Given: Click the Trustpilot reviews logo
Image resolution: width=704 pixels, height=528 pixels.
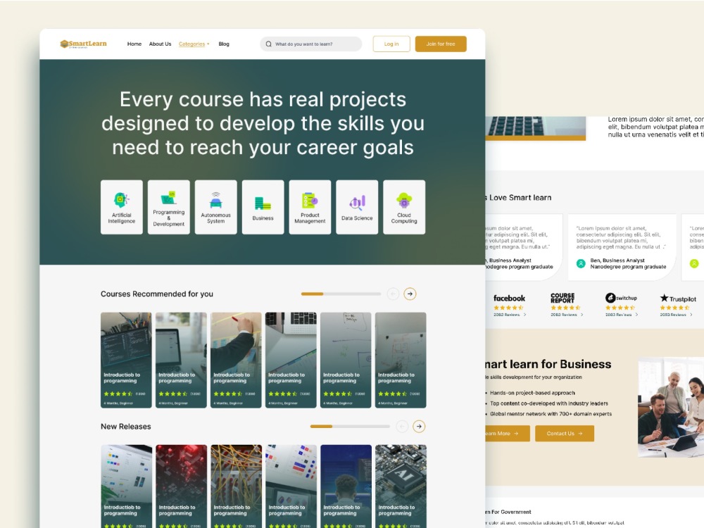Looking at the screenshot, I should (678, 298).
